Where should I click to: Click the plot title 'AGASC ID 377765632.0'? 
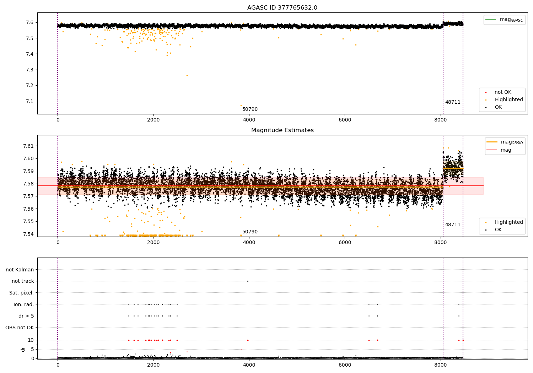click(282, 8)
